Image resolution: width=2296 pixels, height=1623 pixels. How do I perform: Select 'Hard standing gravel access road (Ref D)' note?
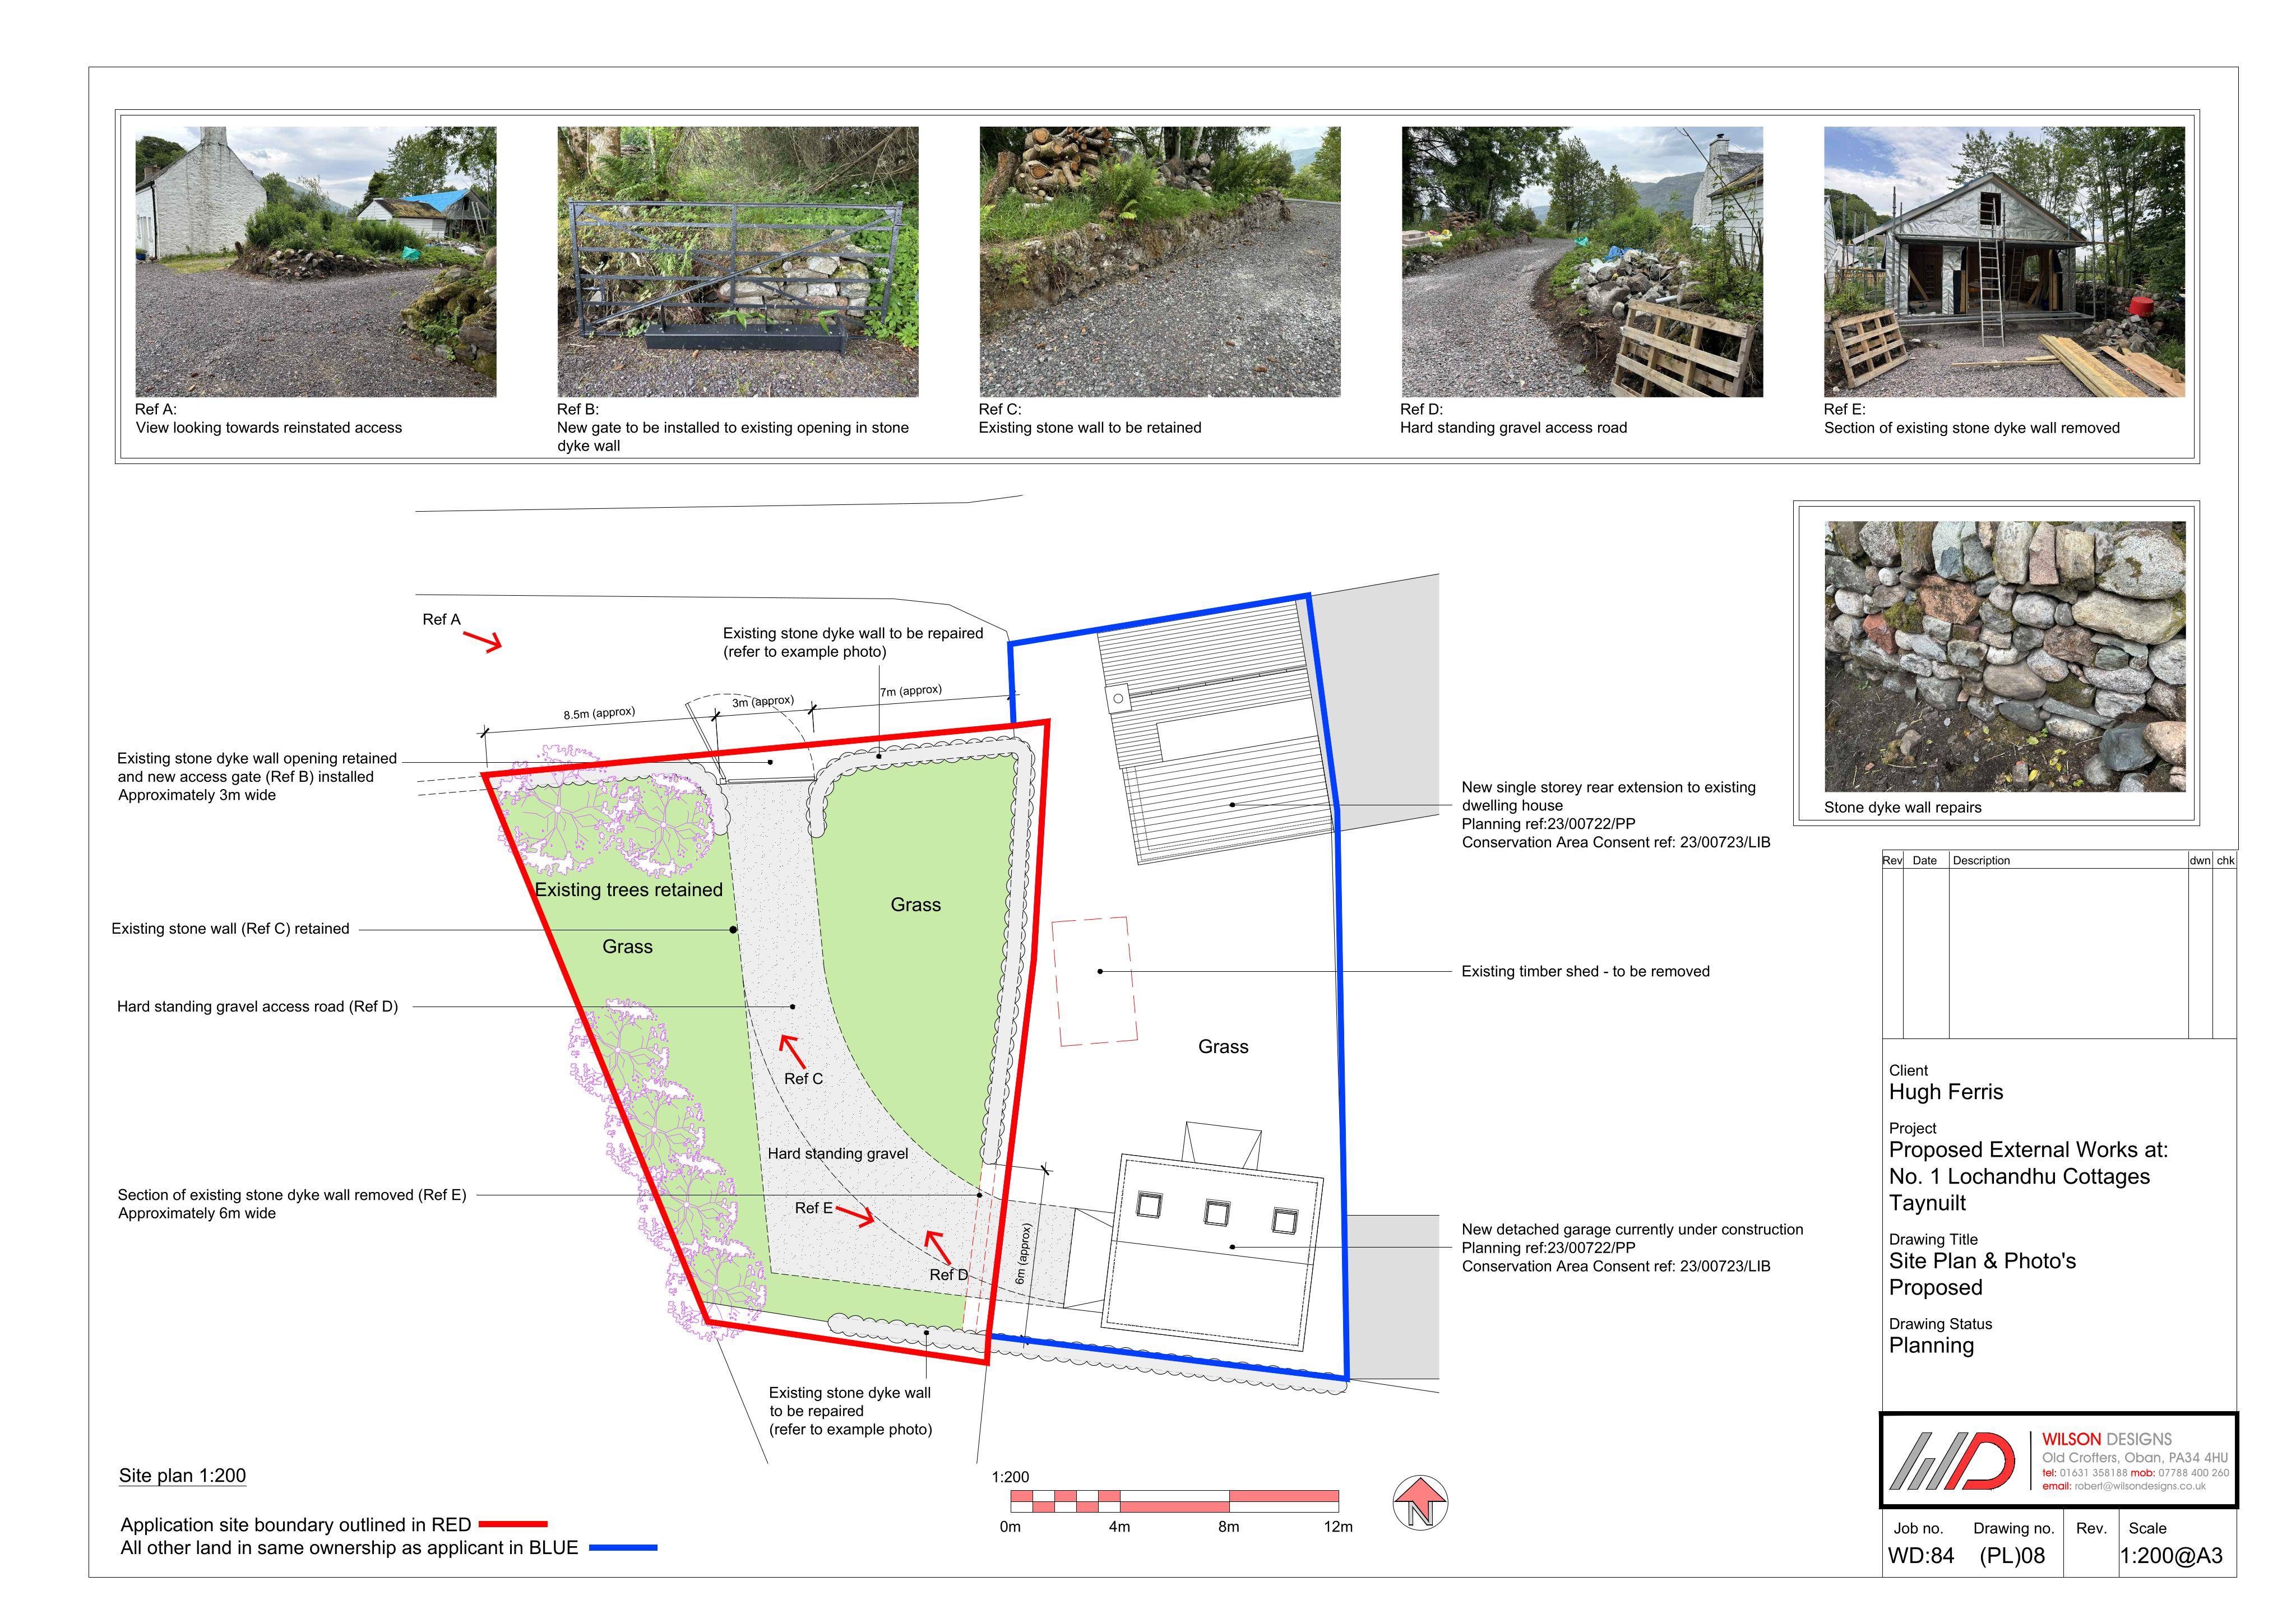tap(257, 1007)
